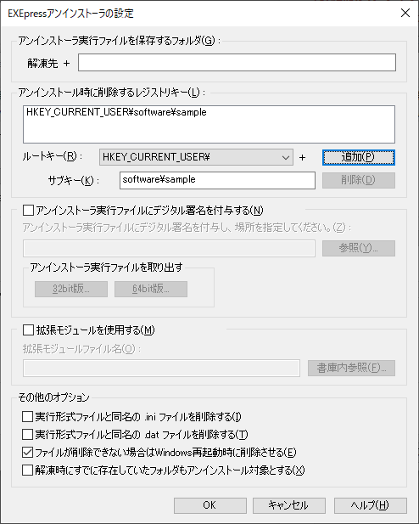Image resolution: width=419 pixels, height=524 pixels.
Task: Check 解凍時に存在していたフォルダ uninstall option
Action: coord(27,470)
